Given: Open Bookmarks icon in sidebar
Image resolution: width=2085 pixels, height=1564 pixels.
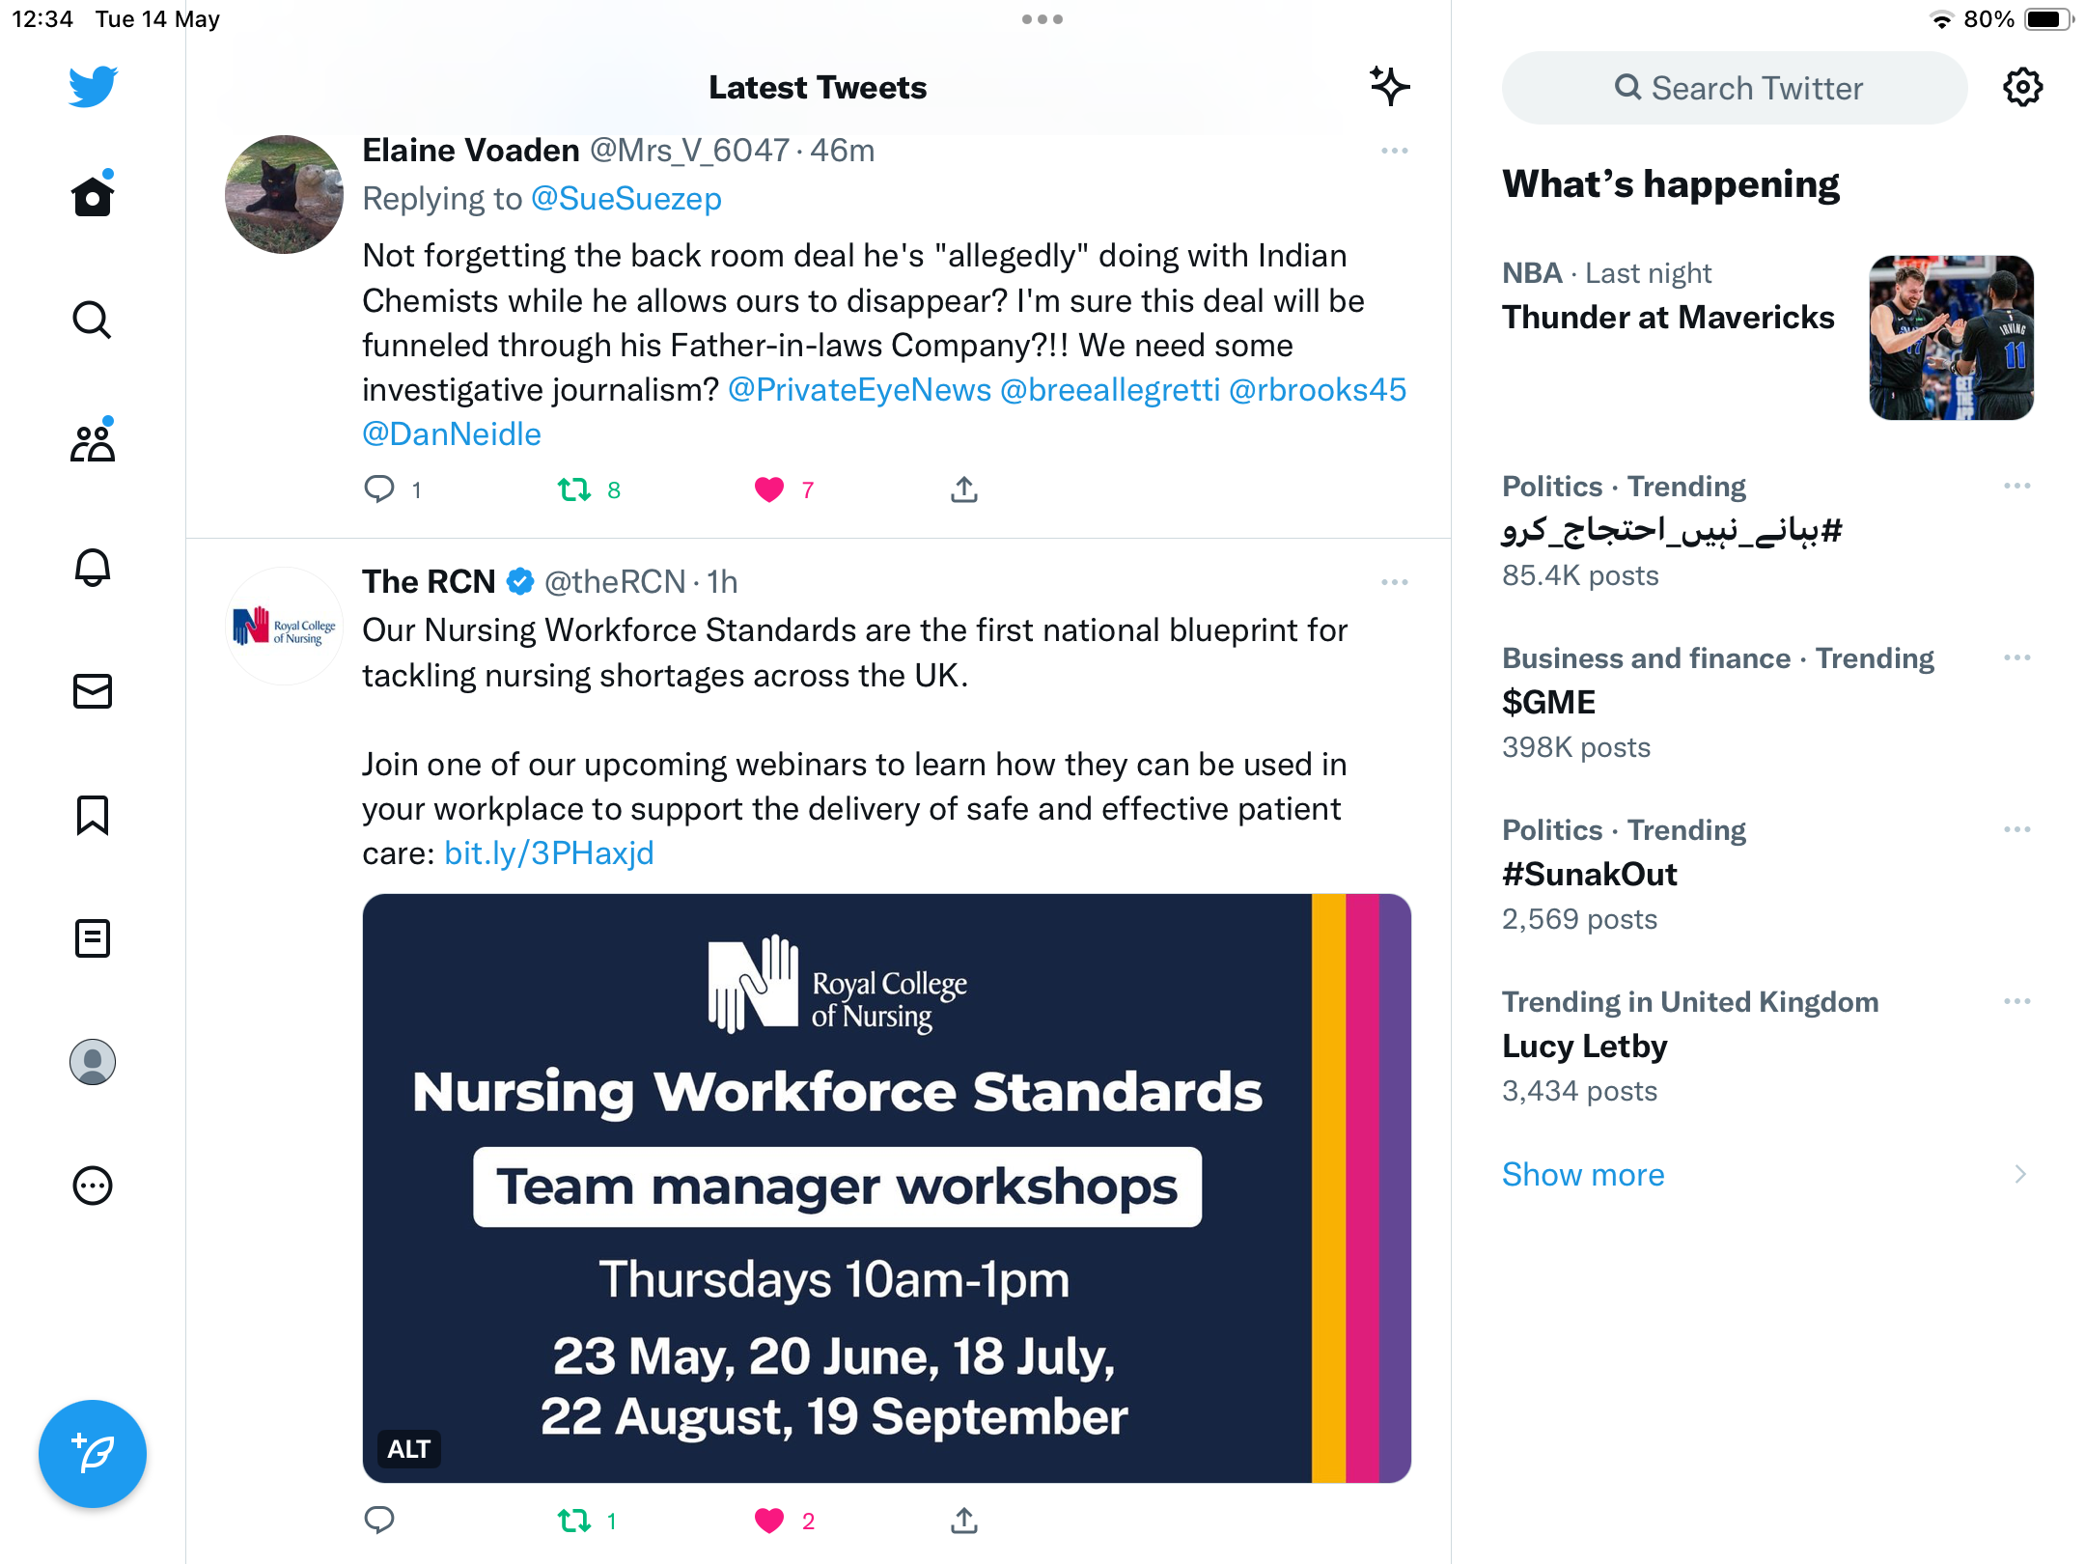Looking at the screenshot, I should click(x=93, y=815).
